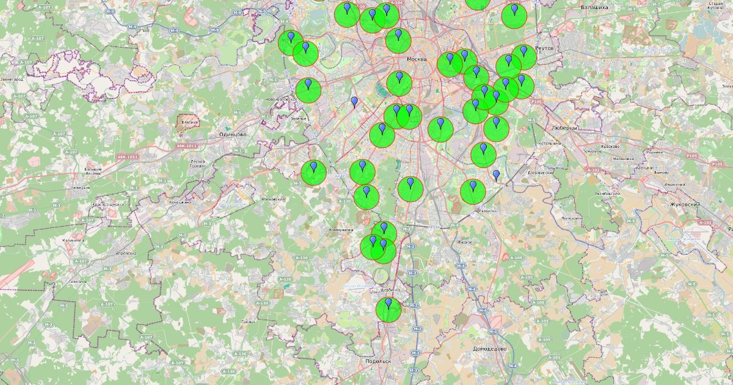The height and width of the screenshot is (385, 733).
Task: Click the Старая Купавна label
Action: tap(716, 6)
